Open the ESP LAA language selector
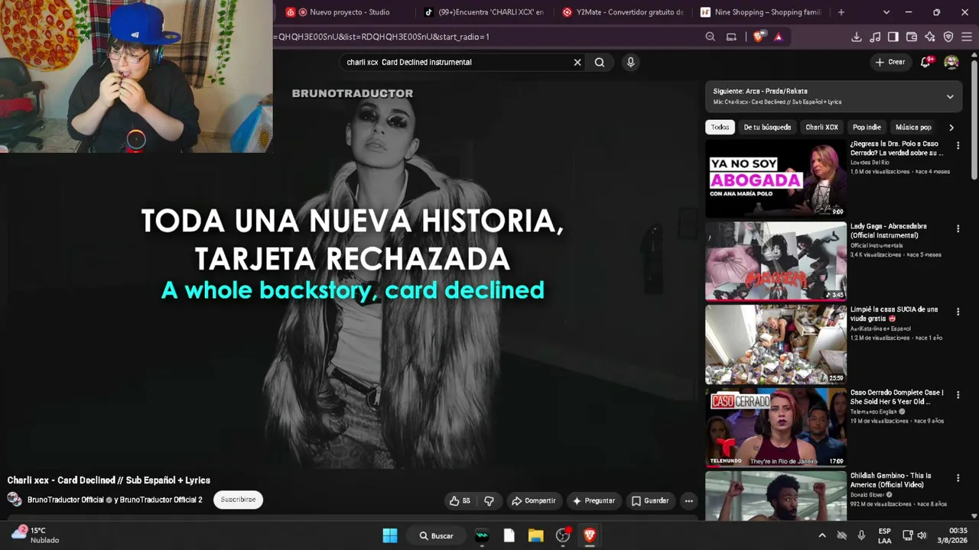This screenshot has height=550, width=979. [x=884, y=535]
